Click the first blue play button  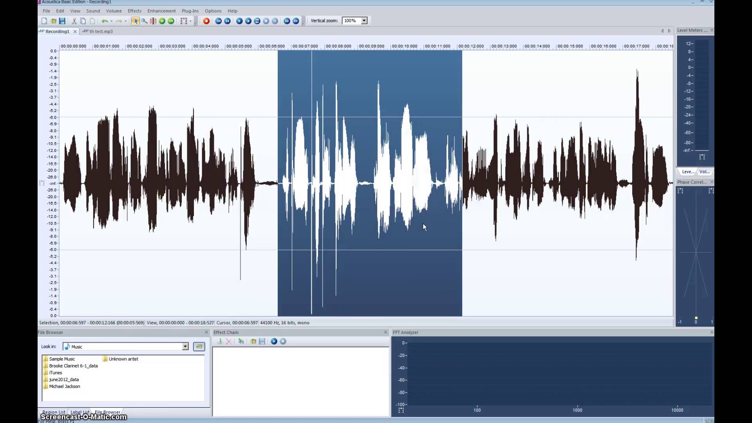click(x=239, y=21)
